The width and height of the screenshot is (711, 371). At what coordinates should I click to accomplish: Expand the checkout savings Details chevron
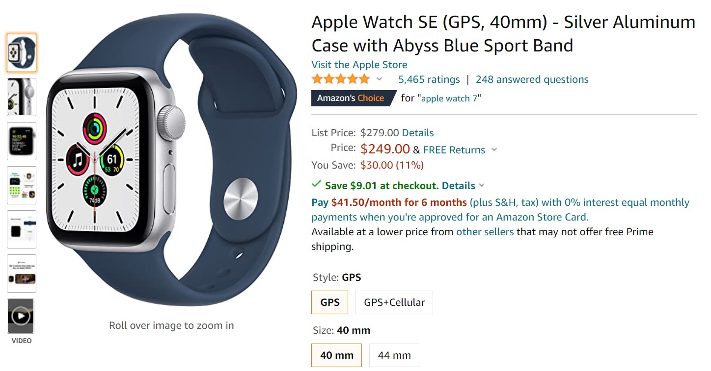(482, 186)
